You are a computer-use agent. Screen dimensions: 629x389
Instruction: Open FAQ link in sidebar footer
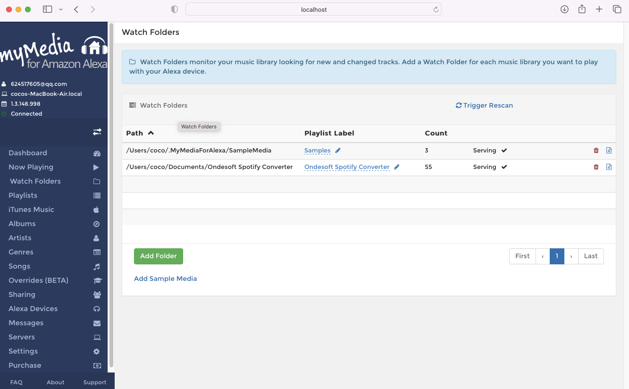[17, 382]
